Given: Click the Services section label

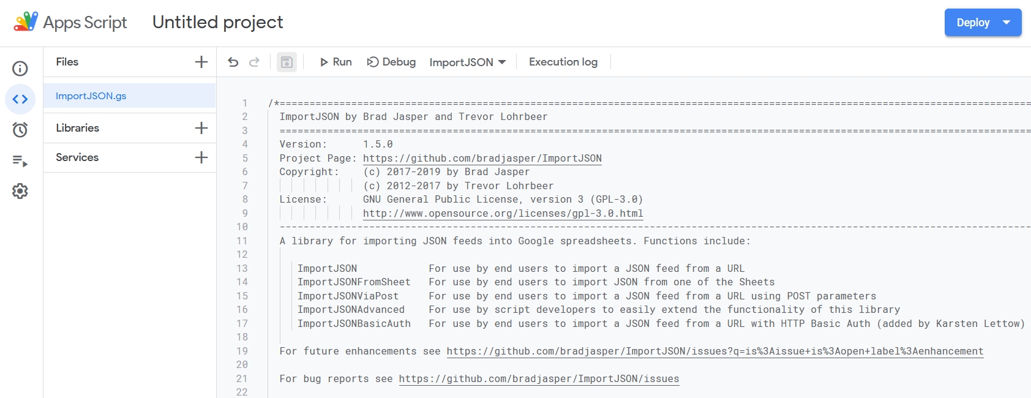Looking at the screenshot, I should [77, 157].
